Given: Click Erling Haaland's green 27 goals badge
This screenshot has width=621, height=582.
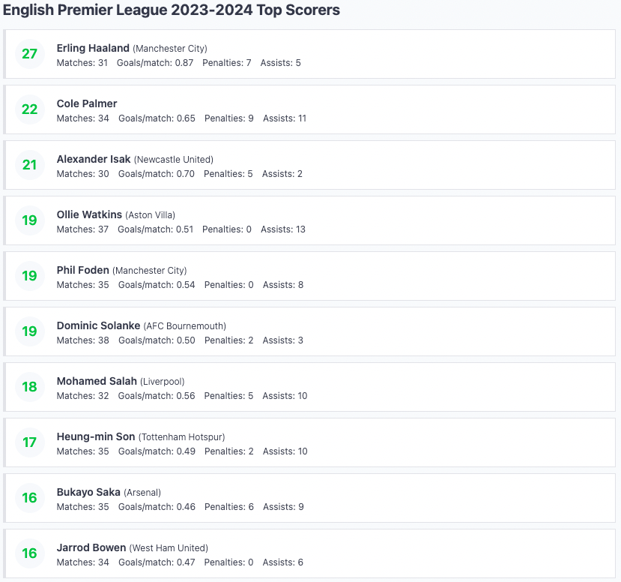Looking at the screenshot, I should point(30,54).
